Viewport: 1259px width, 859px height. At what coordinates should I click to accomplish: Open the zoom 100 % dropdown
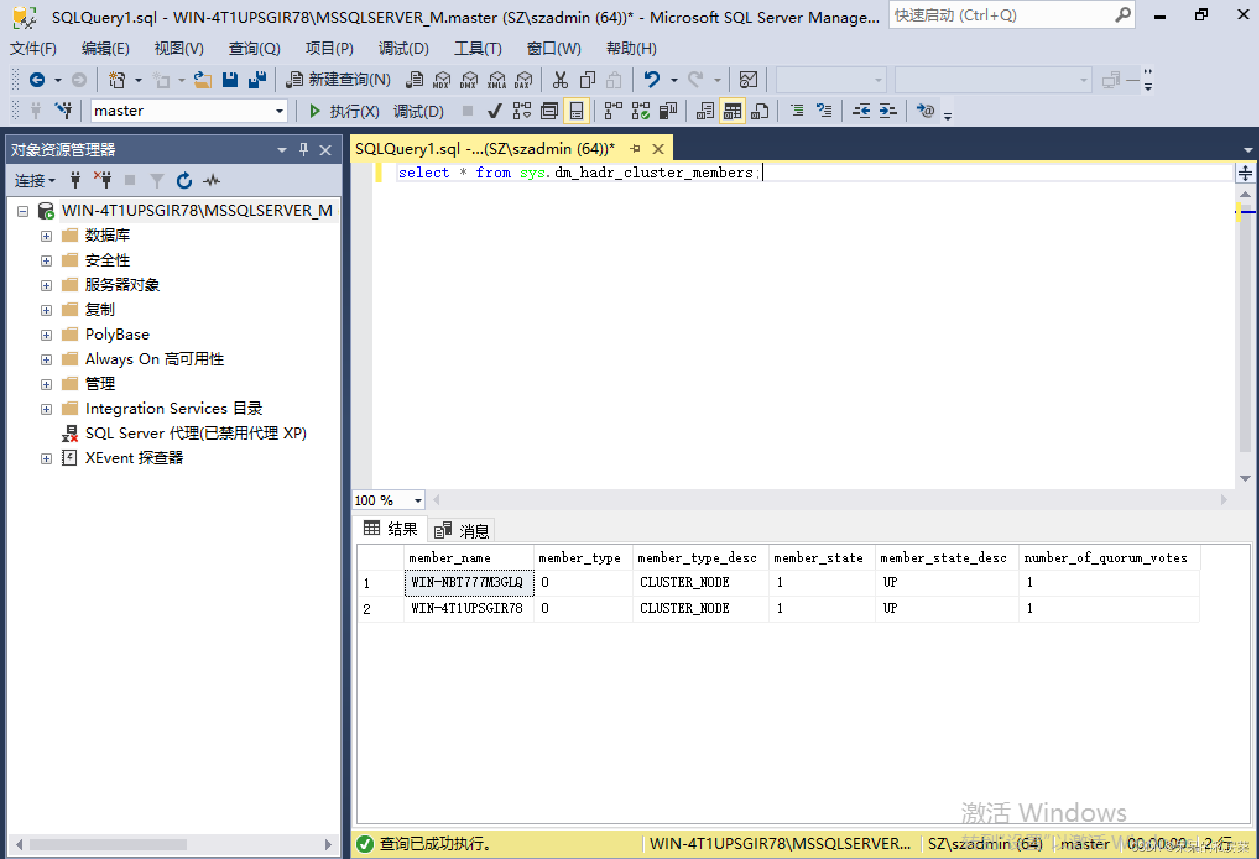[418, 500]
